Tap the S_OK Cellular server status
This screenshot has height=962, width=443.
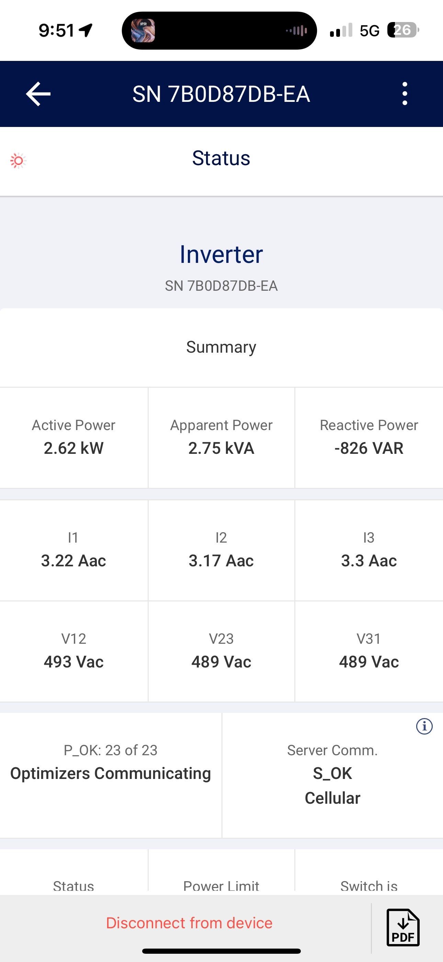pyautogui.click(x=332, y=785)
